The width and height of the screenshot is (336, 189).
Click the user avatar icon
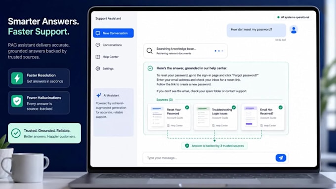[x=294, y=30]
